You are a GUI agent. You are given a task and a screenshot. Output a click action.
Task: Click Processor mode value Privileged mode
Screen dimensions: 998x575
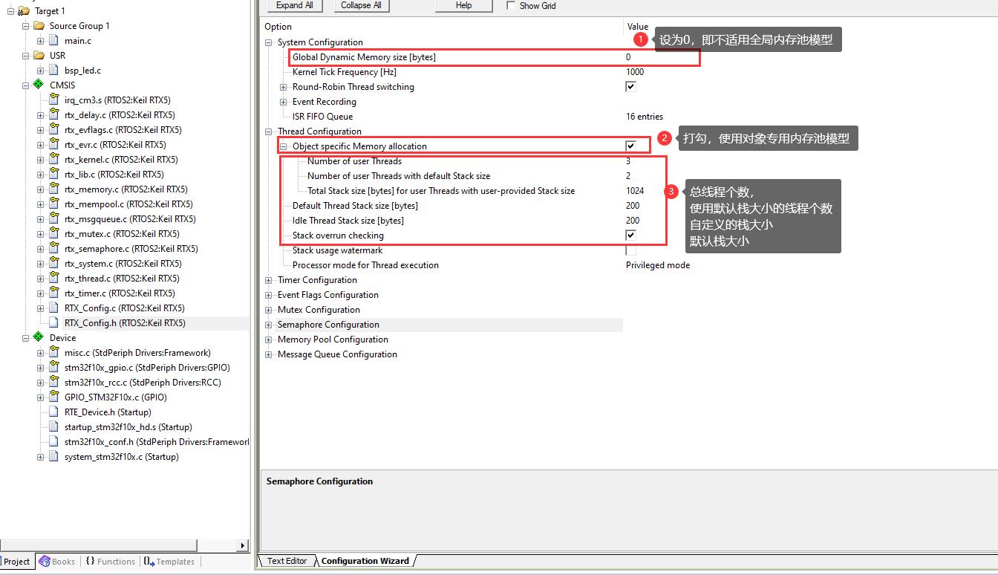[x=658, y=265]
